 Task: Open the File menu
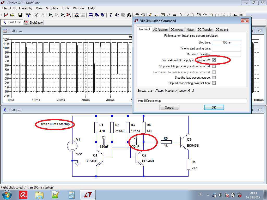pos(4,8)
